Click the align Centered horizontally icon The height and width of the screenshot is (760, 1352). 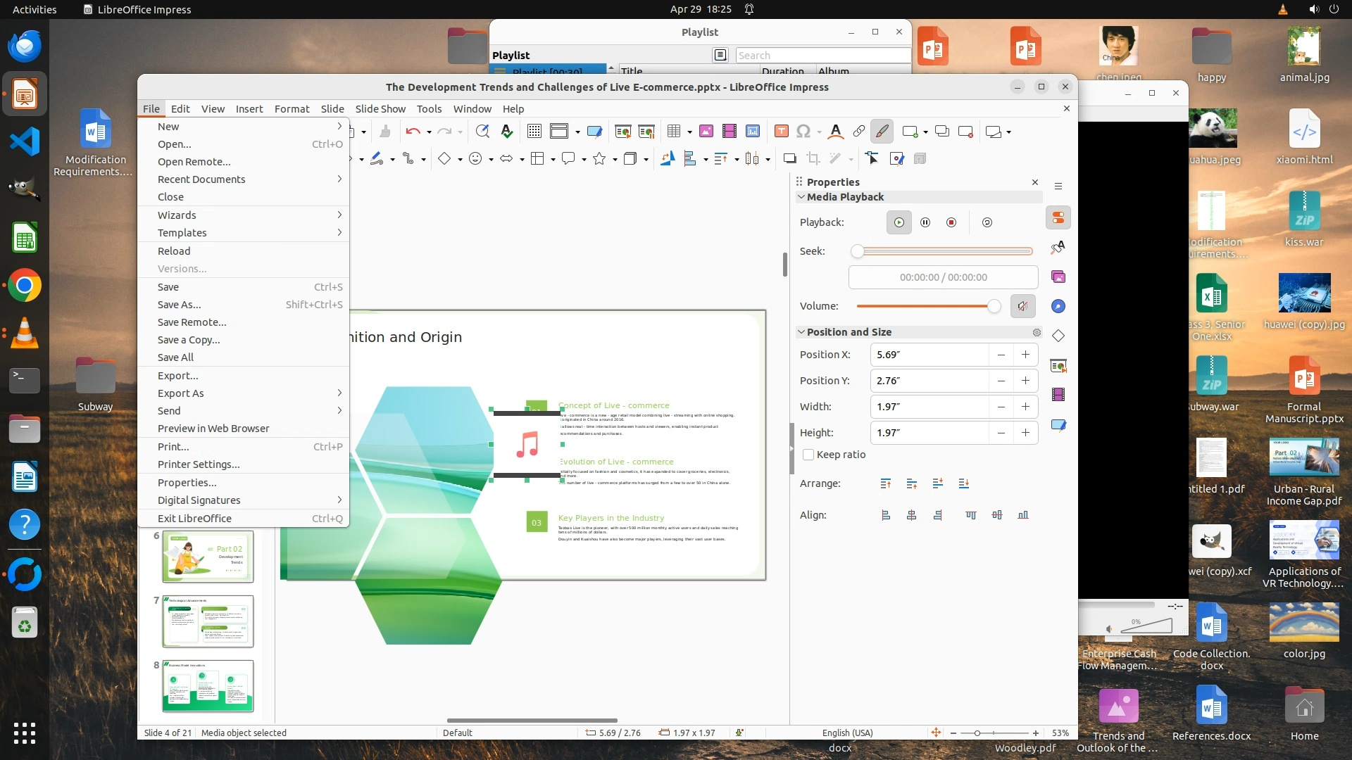[x=911, y=515]
